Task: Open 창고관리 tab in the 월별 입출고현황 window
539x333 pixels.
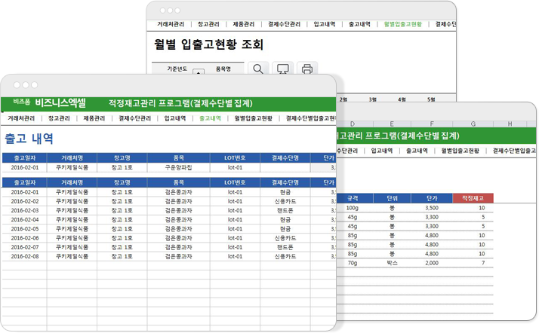Action: pyautogui.click(x=208, y=24)
